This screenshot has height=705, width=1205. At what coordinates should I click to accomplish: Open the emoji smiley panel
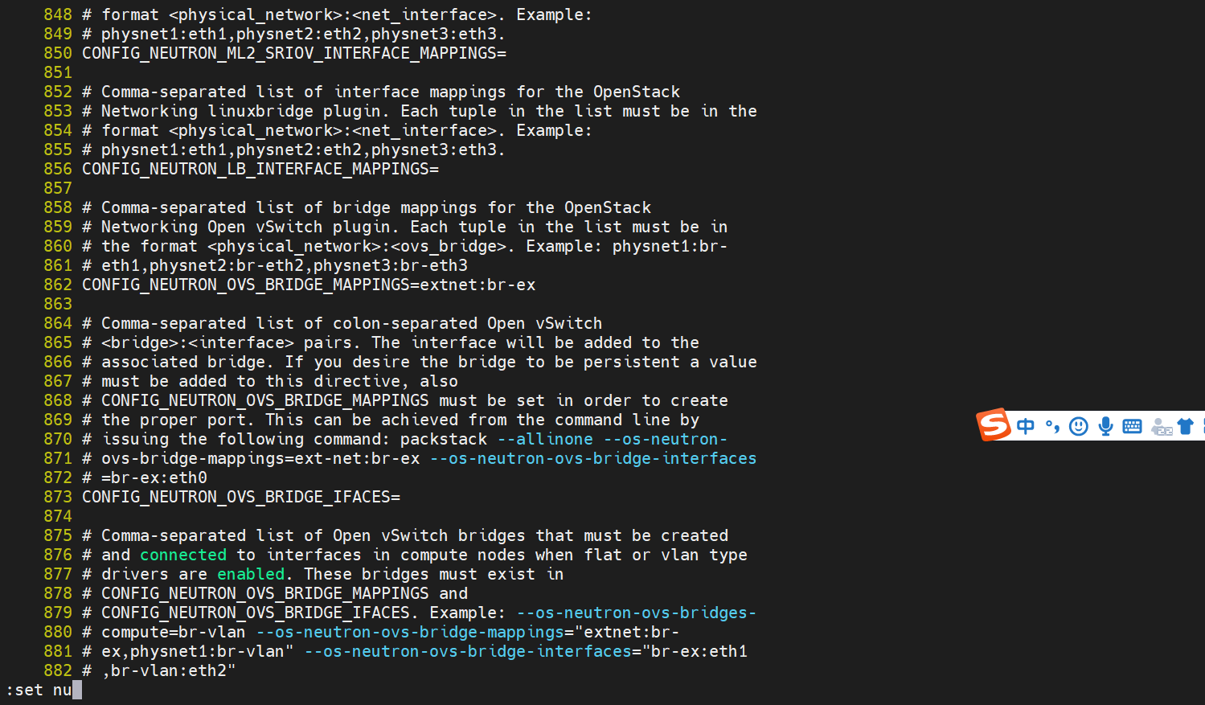1079,426
